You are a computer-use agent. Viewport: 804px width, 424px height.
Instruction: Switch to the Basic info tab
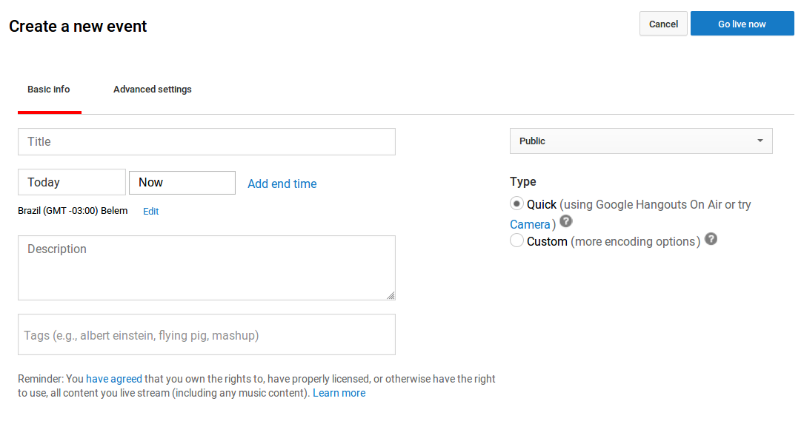pos(49,89)
